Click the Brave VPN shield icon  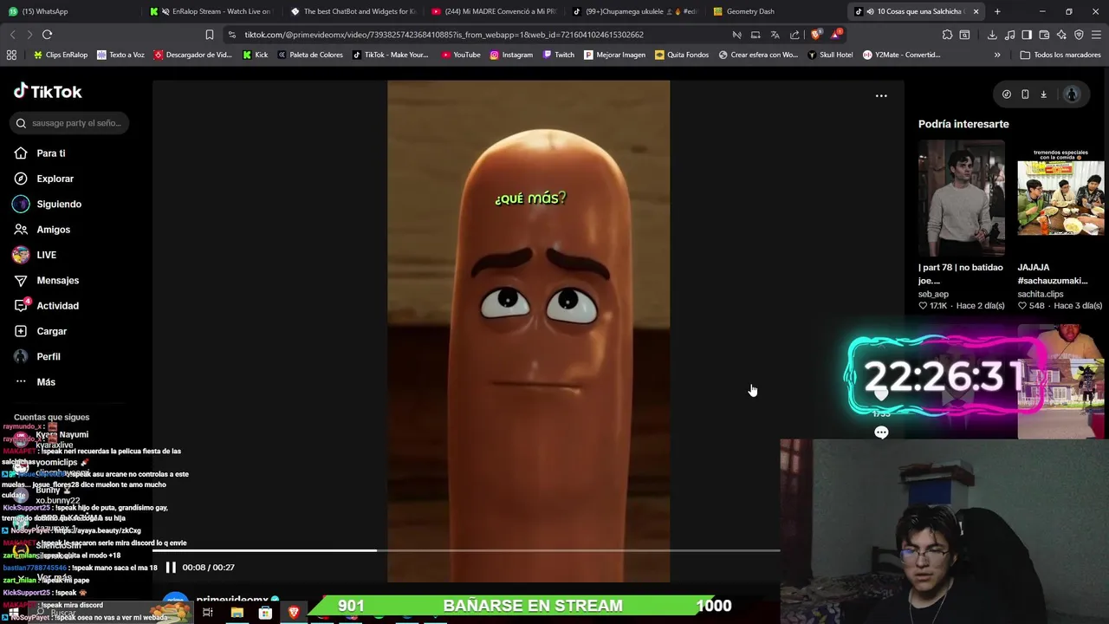(1079, 35)
